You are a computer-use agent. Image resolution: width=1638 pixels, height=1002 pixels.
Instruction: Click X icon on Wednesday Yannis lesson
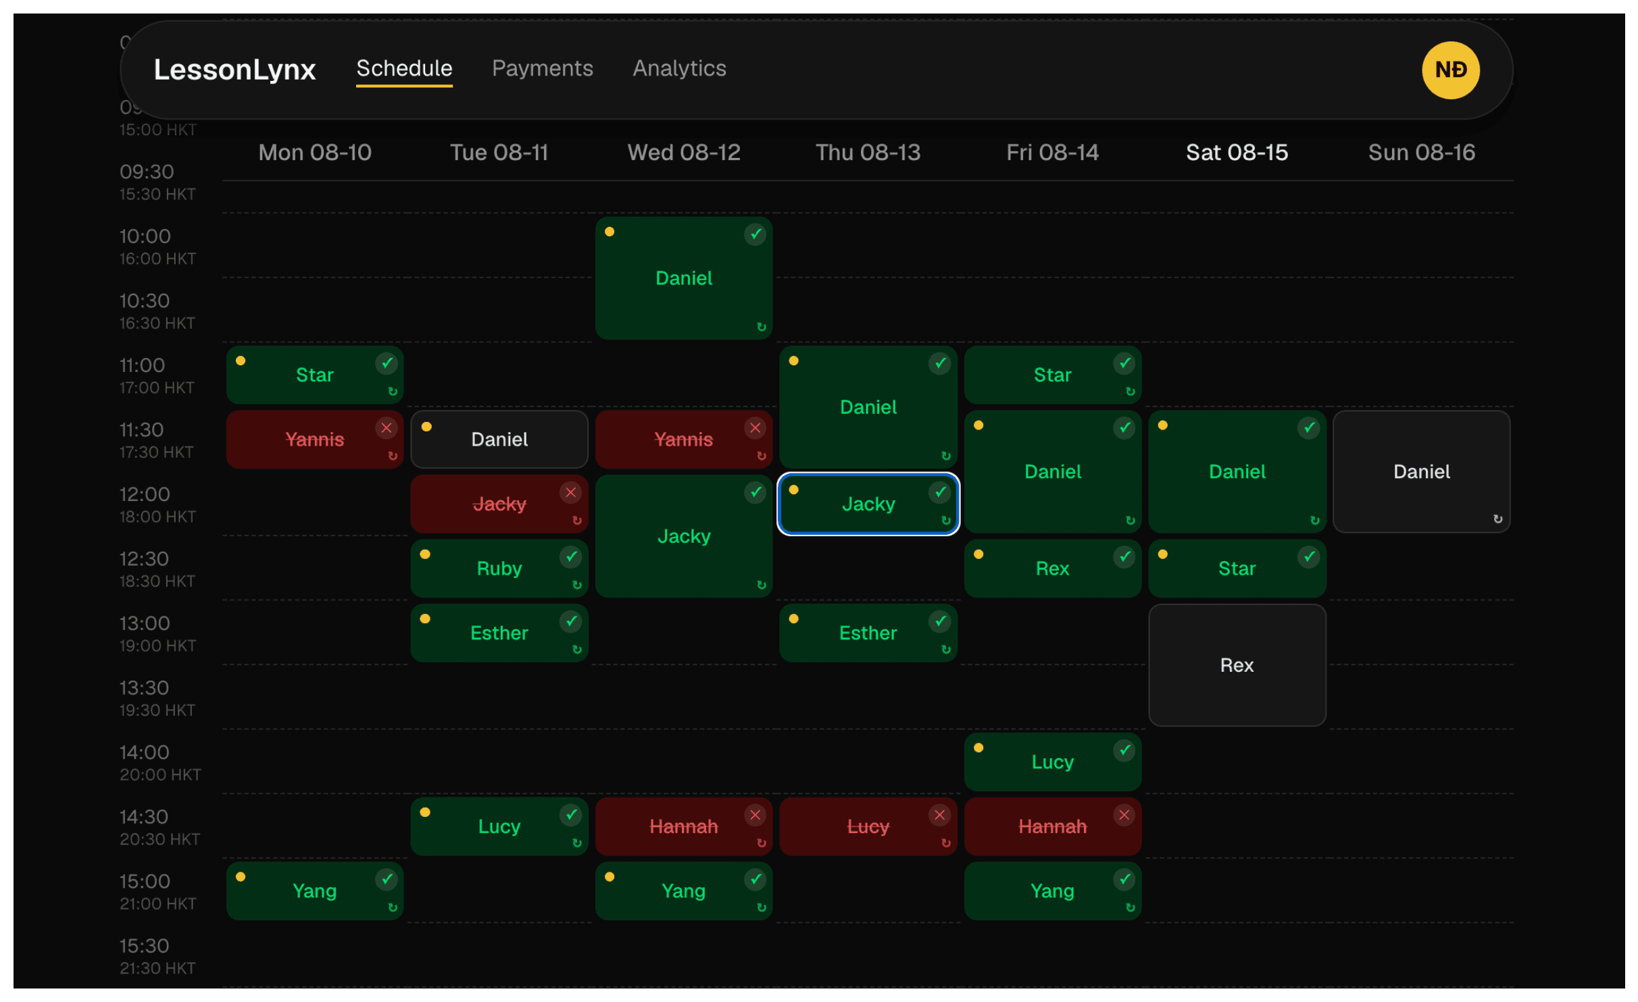[755, 427]
